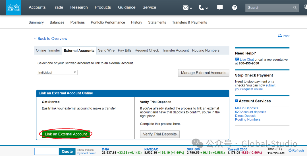Open the Trade menu
This screenshot has height=156, width=307.
58,7
